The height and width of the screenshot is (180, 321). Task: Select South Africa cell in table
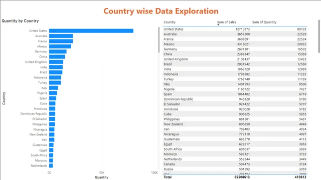[x=173, y=149]
